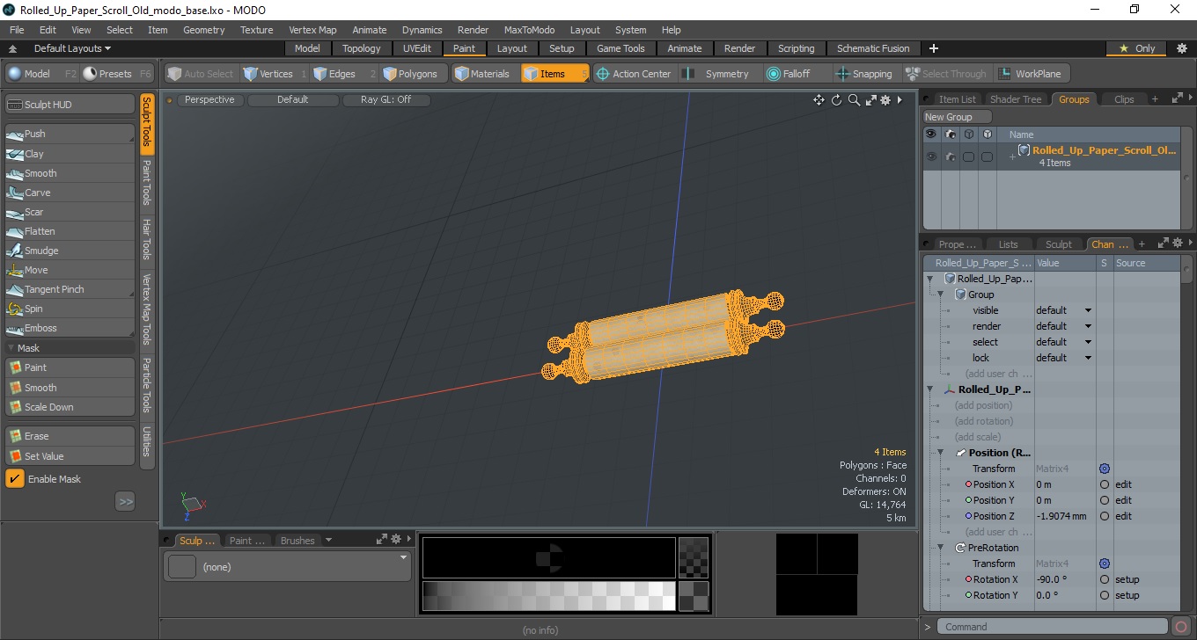This screenshot has width=1197, height=640.
Task: Switch to Edges selection mode
Action: tap(343, 74)
